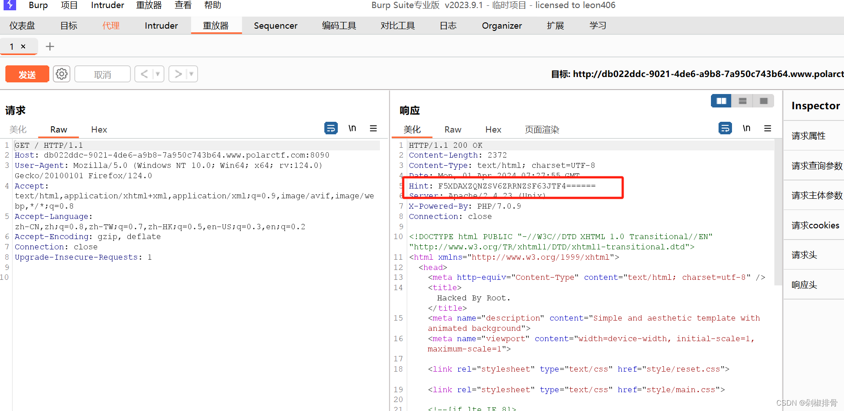Go back to previous request arrow
The image size is (844, 411).
point(144,74)
